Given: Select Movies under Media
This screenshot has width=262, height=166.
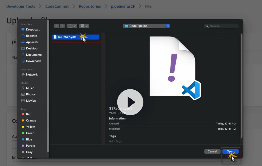Looking at the screenshot, I should pyautogui.click(x=29, y=101).
